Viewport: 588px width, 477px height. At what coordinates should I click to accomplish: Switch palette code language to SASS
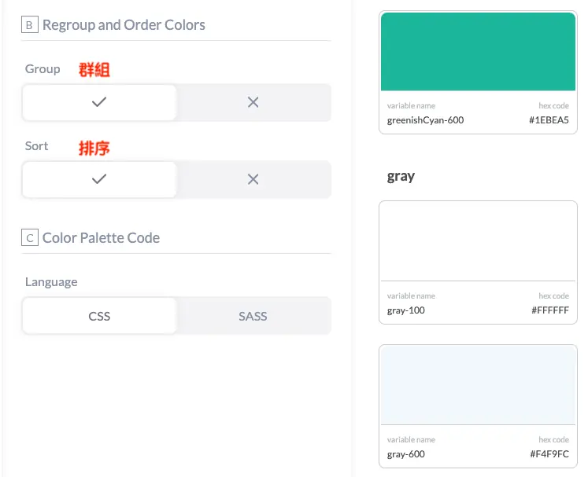point(253,316)
